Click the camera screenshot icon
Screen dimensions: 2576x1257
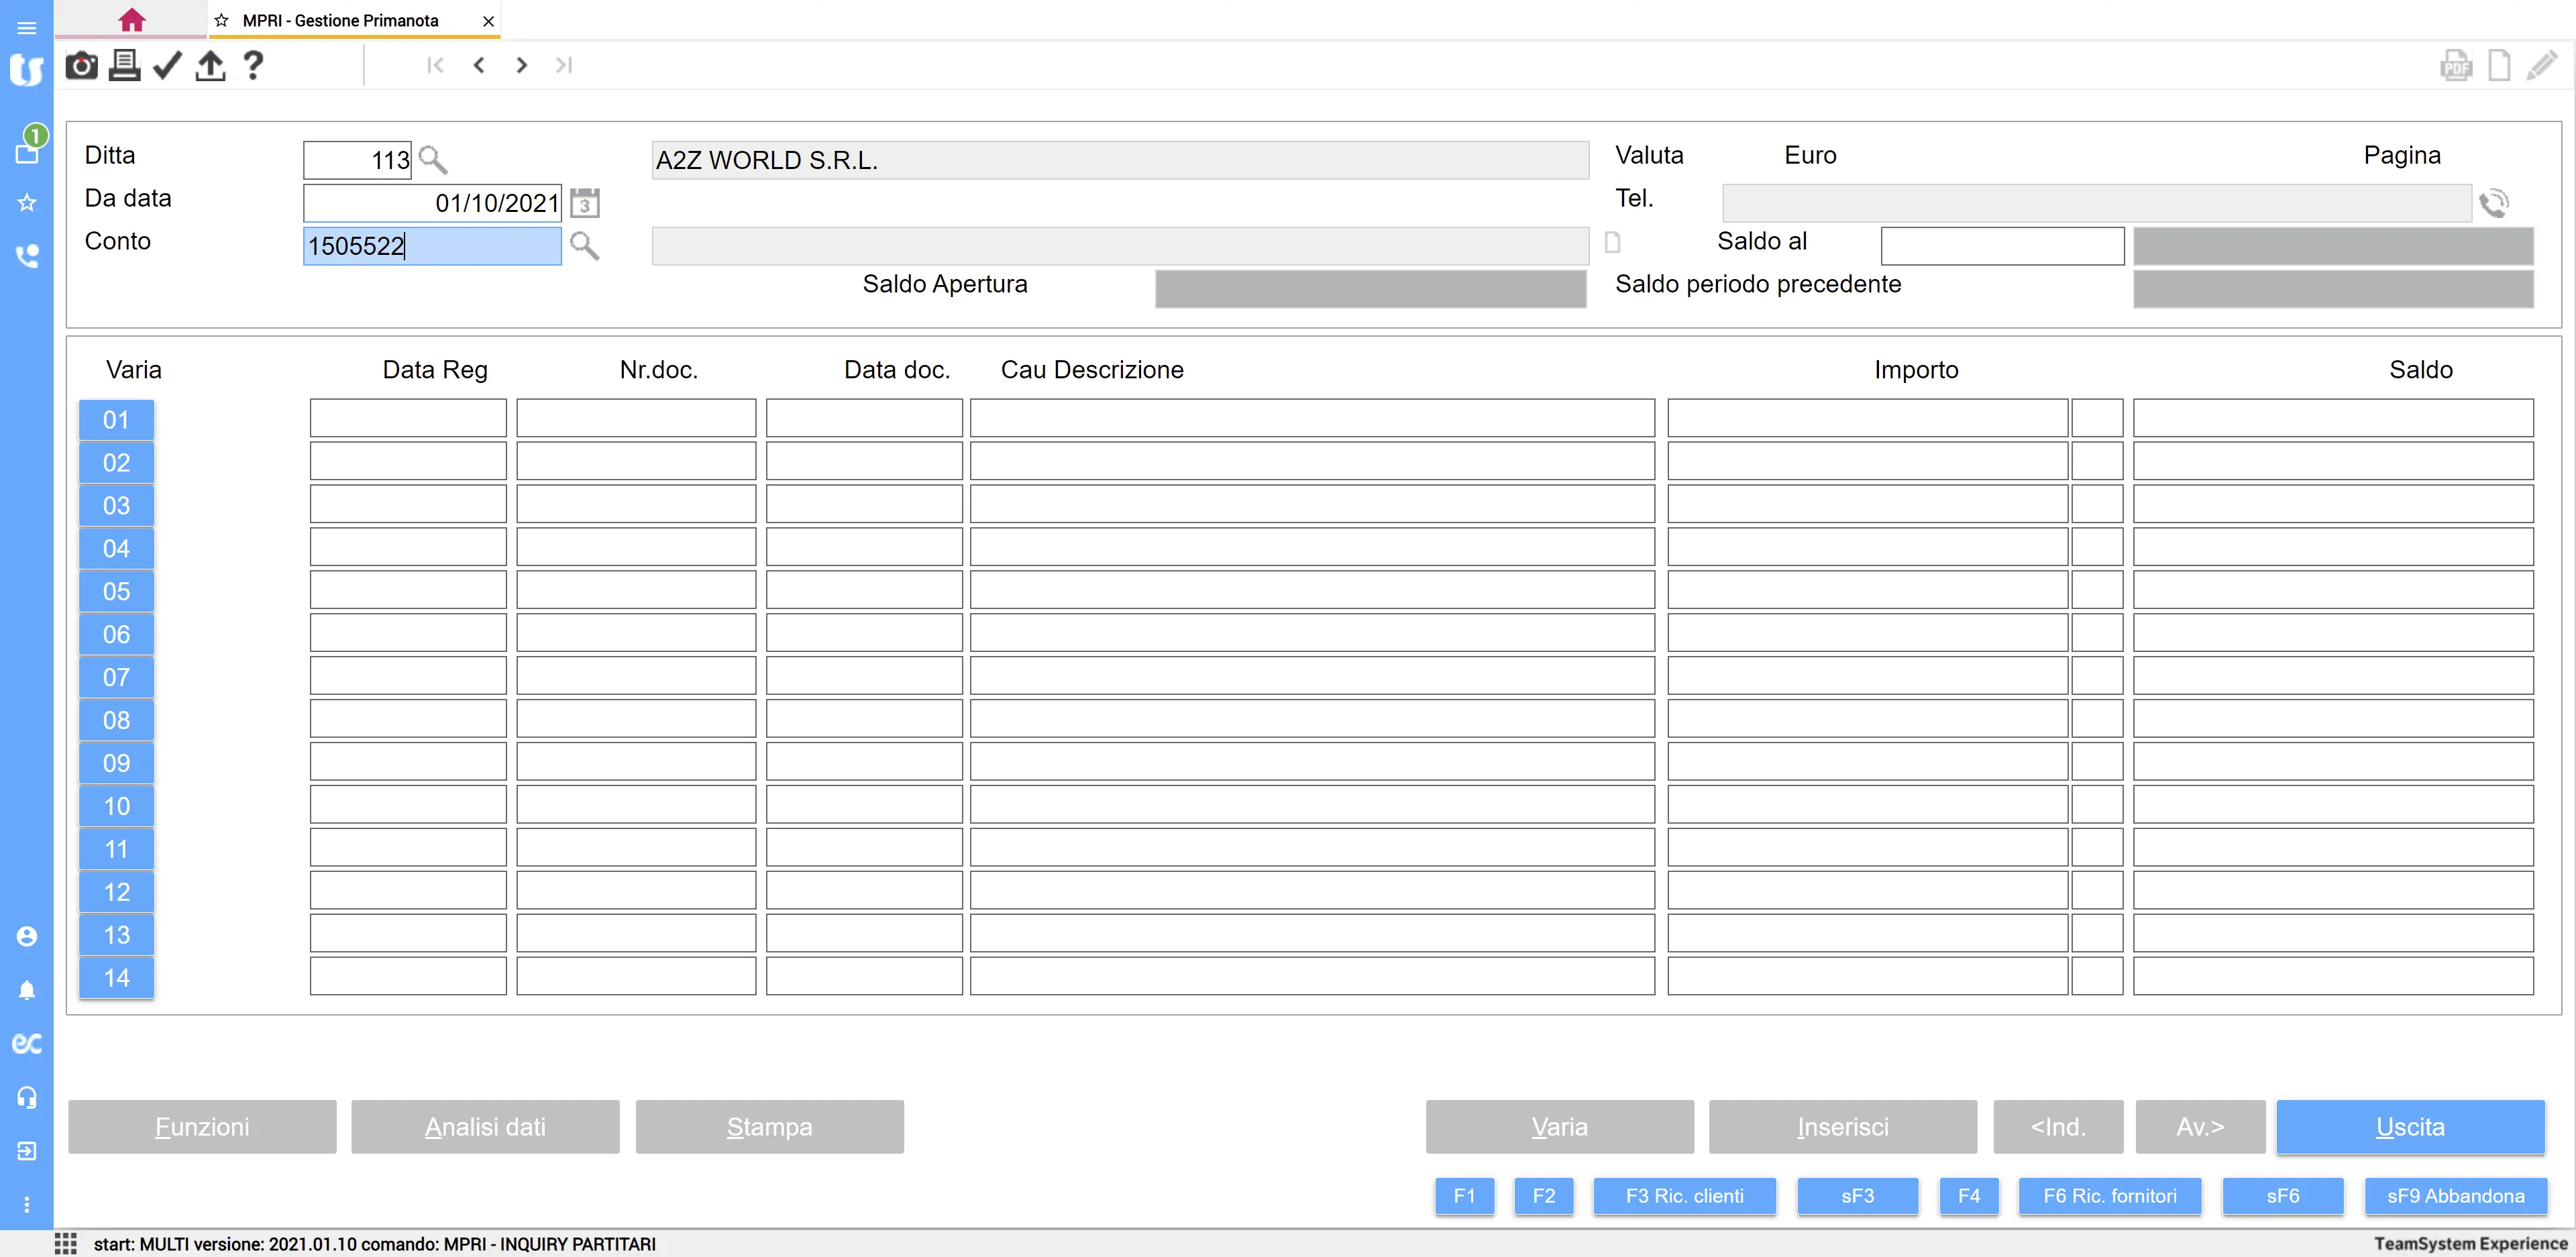pyautogui.click(x=81, y=66)
